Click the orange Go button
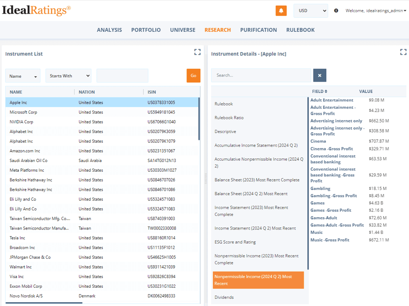 (x=193, y=76)
